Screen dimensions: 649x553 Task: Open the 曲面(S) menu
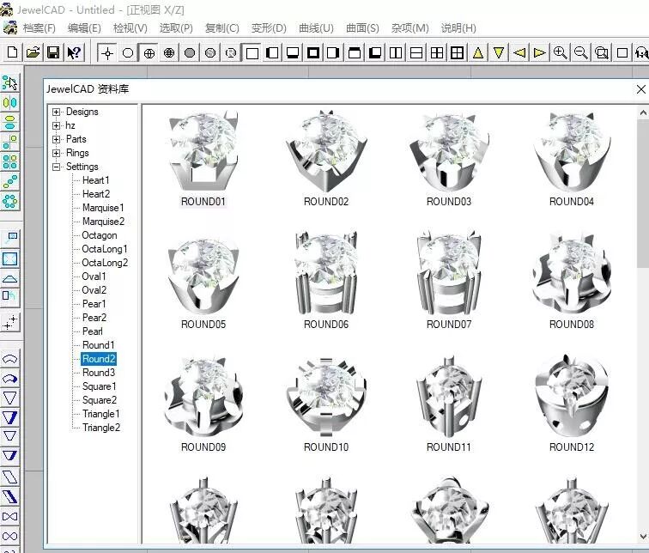(x=362, y=28)
